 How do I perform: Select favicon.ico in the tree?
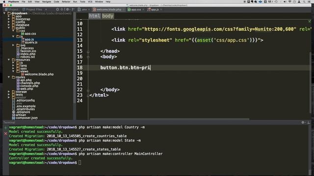point(26,51)
